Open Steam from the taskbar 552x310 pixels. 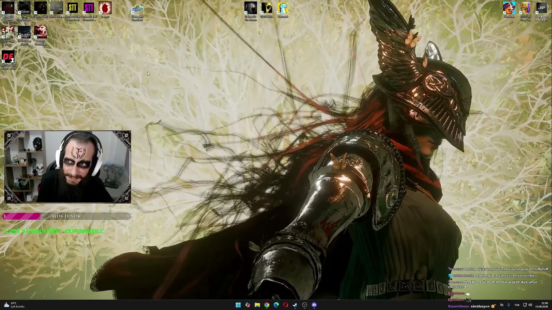tap(295, 305)
